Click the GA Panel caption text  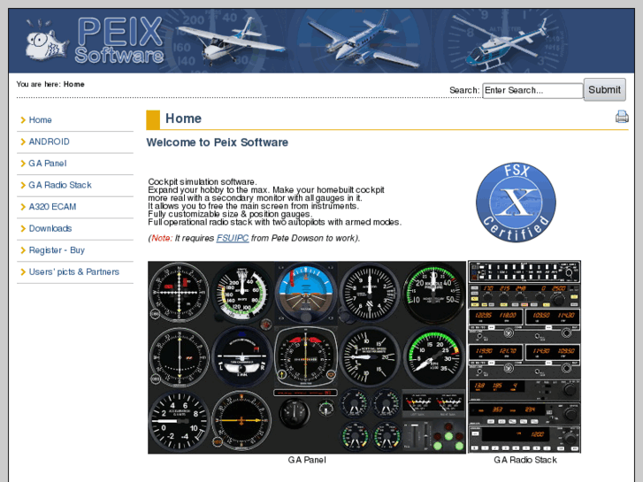click(307, 460)
